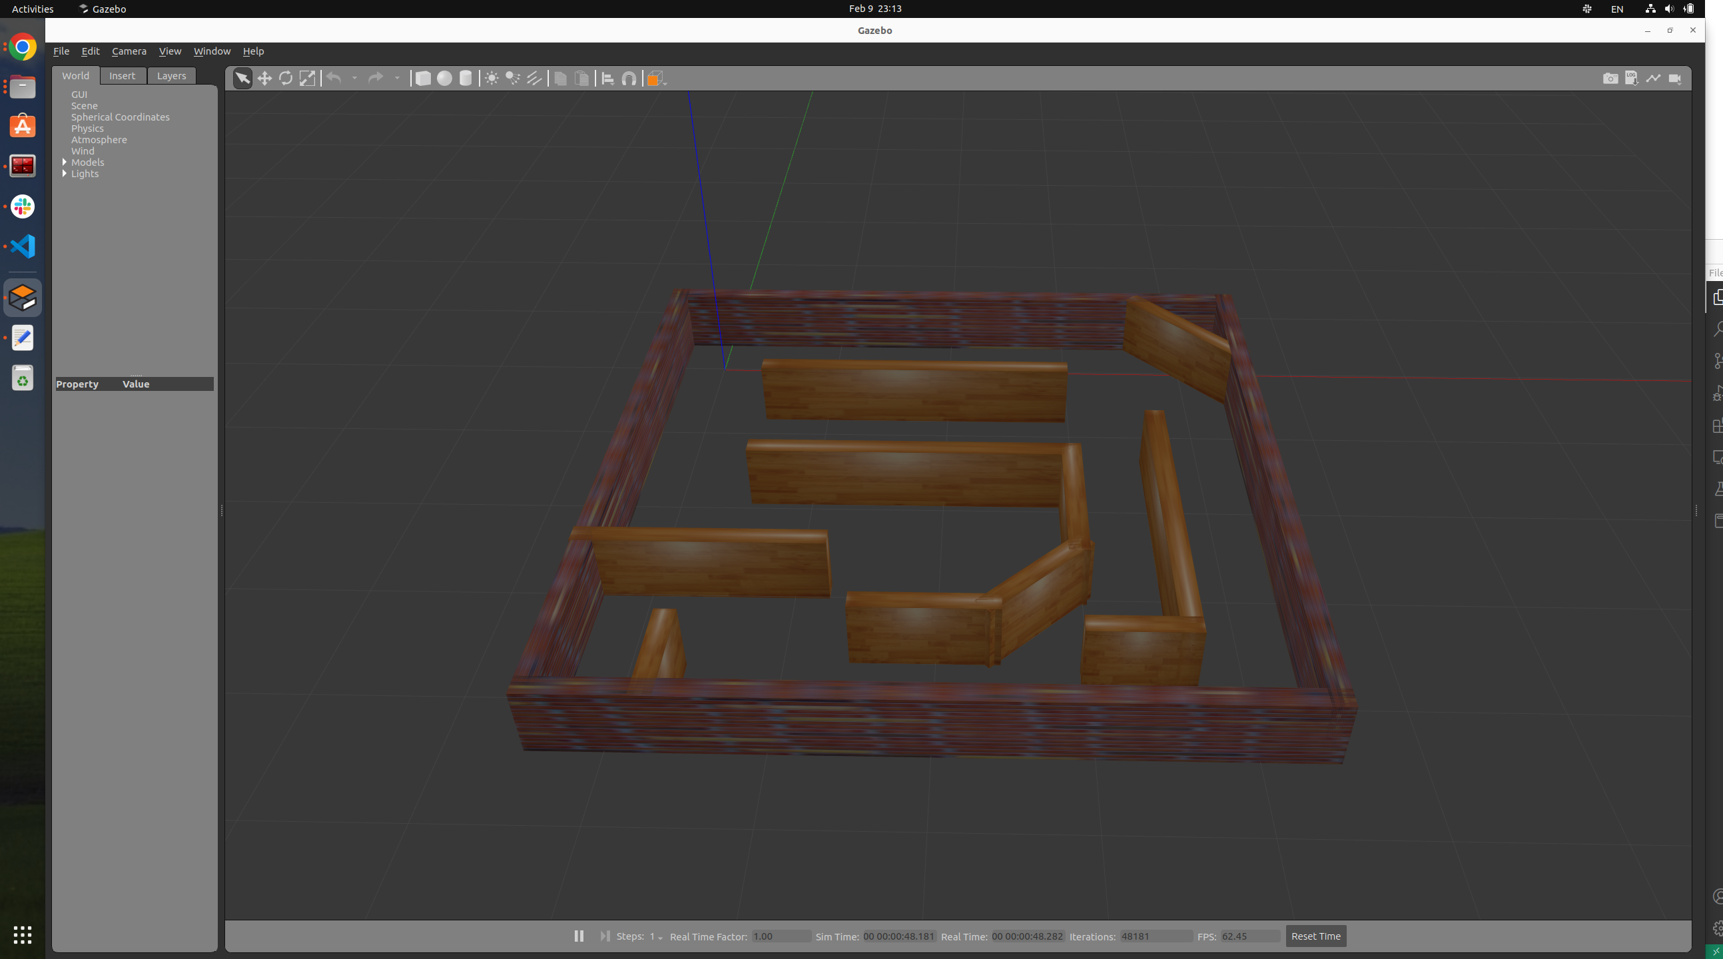Open Visual Studio Code from dock
This screenshot has width=1723, height=959.
coord(23,246)
